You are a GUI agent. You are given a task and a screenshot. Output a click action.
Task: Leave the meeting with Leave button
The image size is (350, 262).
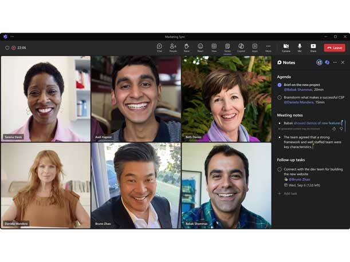pyautogui.click(x=335, y=48)
